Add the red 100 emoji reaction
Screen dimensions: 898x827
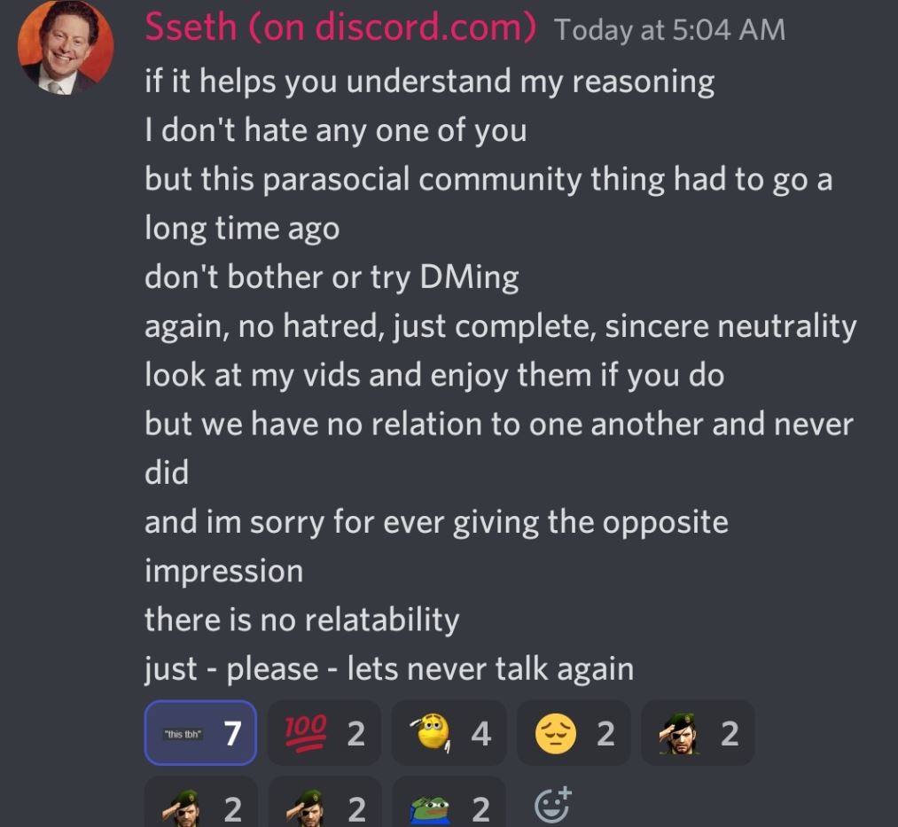(x=324, y=733)
